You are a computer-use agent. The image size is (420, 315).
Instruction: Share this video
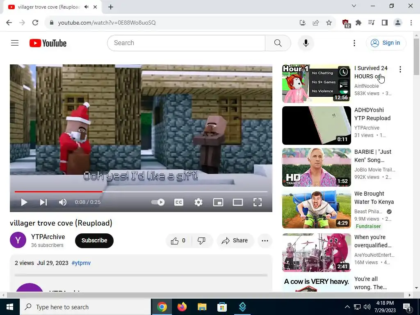click(235, 240)
